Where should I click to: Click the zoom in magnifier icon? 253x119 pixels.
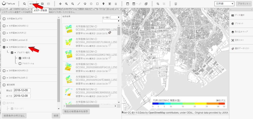click(66, 4)
